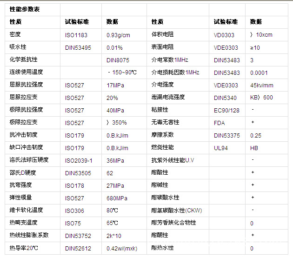The height and width of the screenshot is (257, 293).
Task: Click the 吸水性 row label
Action: pos(18,47)
